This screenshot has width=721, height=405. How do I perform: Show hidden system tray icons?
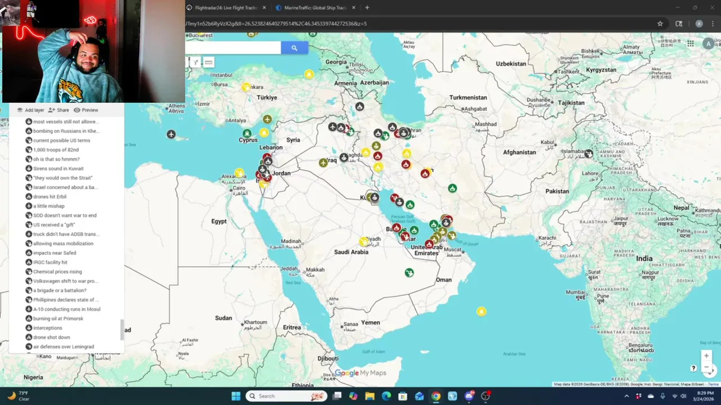[x=626, y=396]
